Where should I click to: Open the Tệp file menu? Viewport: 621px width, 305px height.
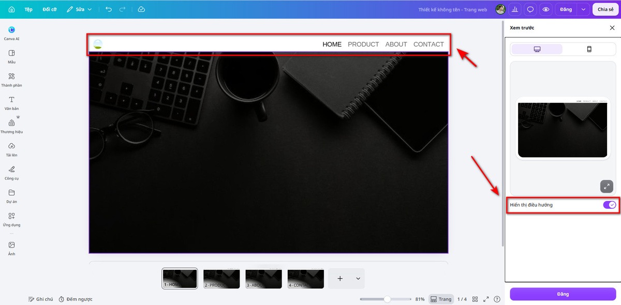(x=28, y=9)
